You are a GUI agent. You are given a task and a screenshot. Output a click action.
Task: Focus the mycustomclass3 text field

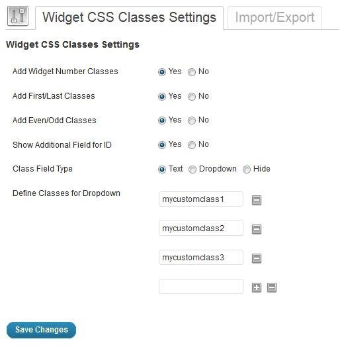click(200, 257)
